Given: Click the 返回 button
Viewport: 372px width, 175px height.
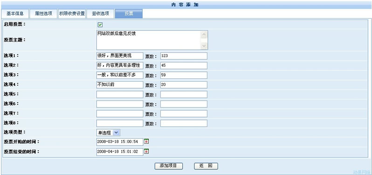Looking at the screenshot, I should pos(206,166).
